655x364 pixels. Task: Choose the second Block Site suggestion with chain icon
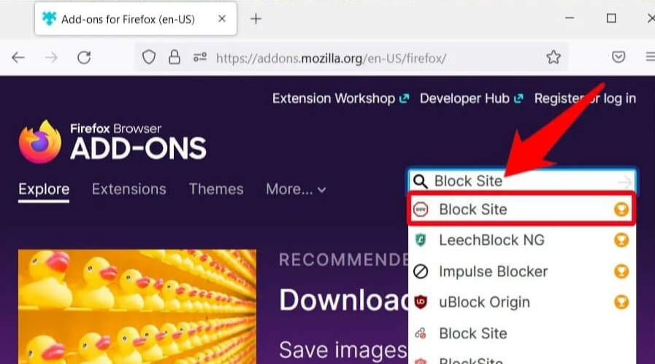click(x=522, y=333)
